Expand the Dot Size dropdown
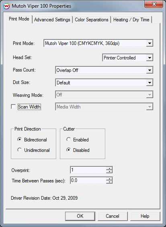The height and width of the screenshot is (227, 166). pos(150,83)
